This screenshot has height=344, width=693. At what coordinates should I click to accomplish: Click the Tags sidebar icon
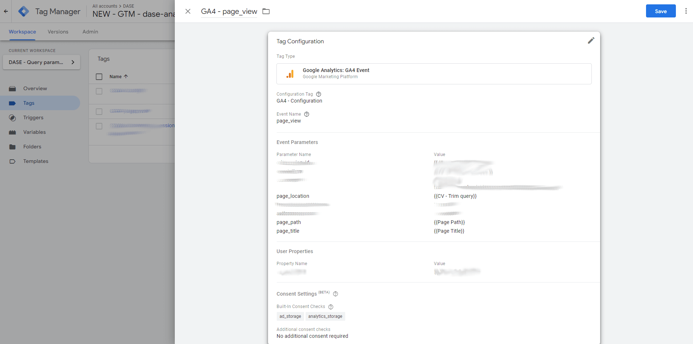click(12, 103)
